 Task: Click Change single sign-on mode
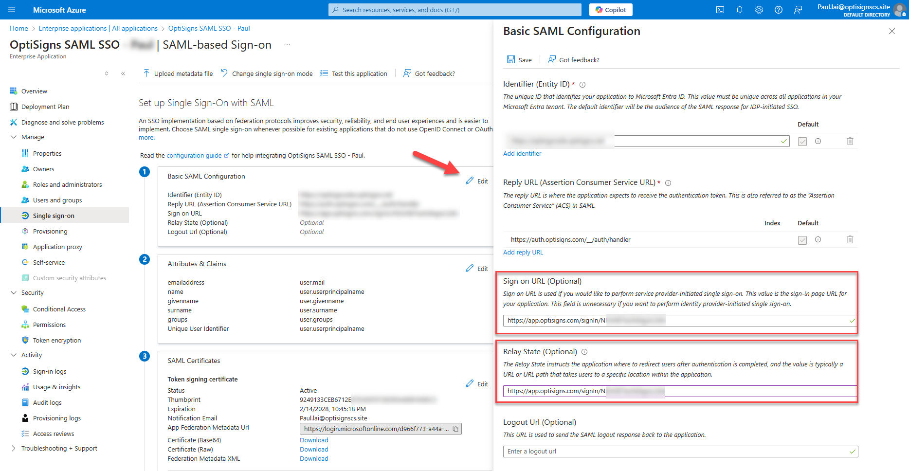pyautogui.click(x=267, y=73)
